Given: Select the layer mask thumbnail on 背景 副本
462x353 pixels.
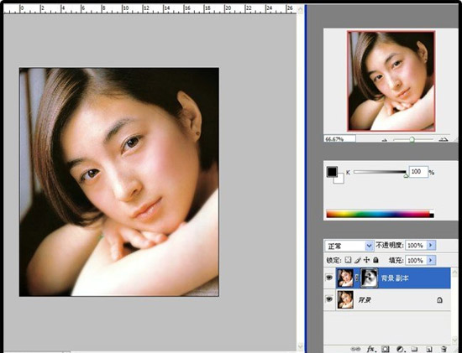Looking at the screenshot, I should (x=370, y=278).
